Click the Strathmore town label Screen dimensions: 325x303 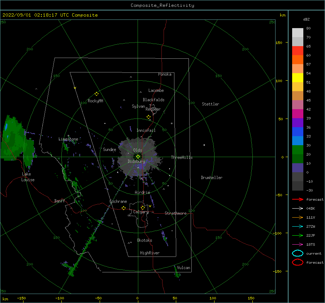click(x=175, y=213)
